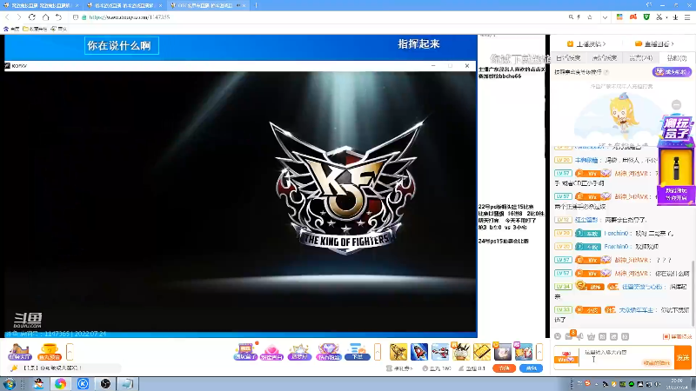
Task: Click the middle square chat-tool icon
Action: pos(614,337)
